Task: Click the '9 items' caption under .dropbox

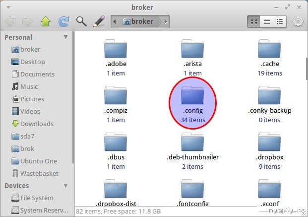Action: (x=269, y=166)
